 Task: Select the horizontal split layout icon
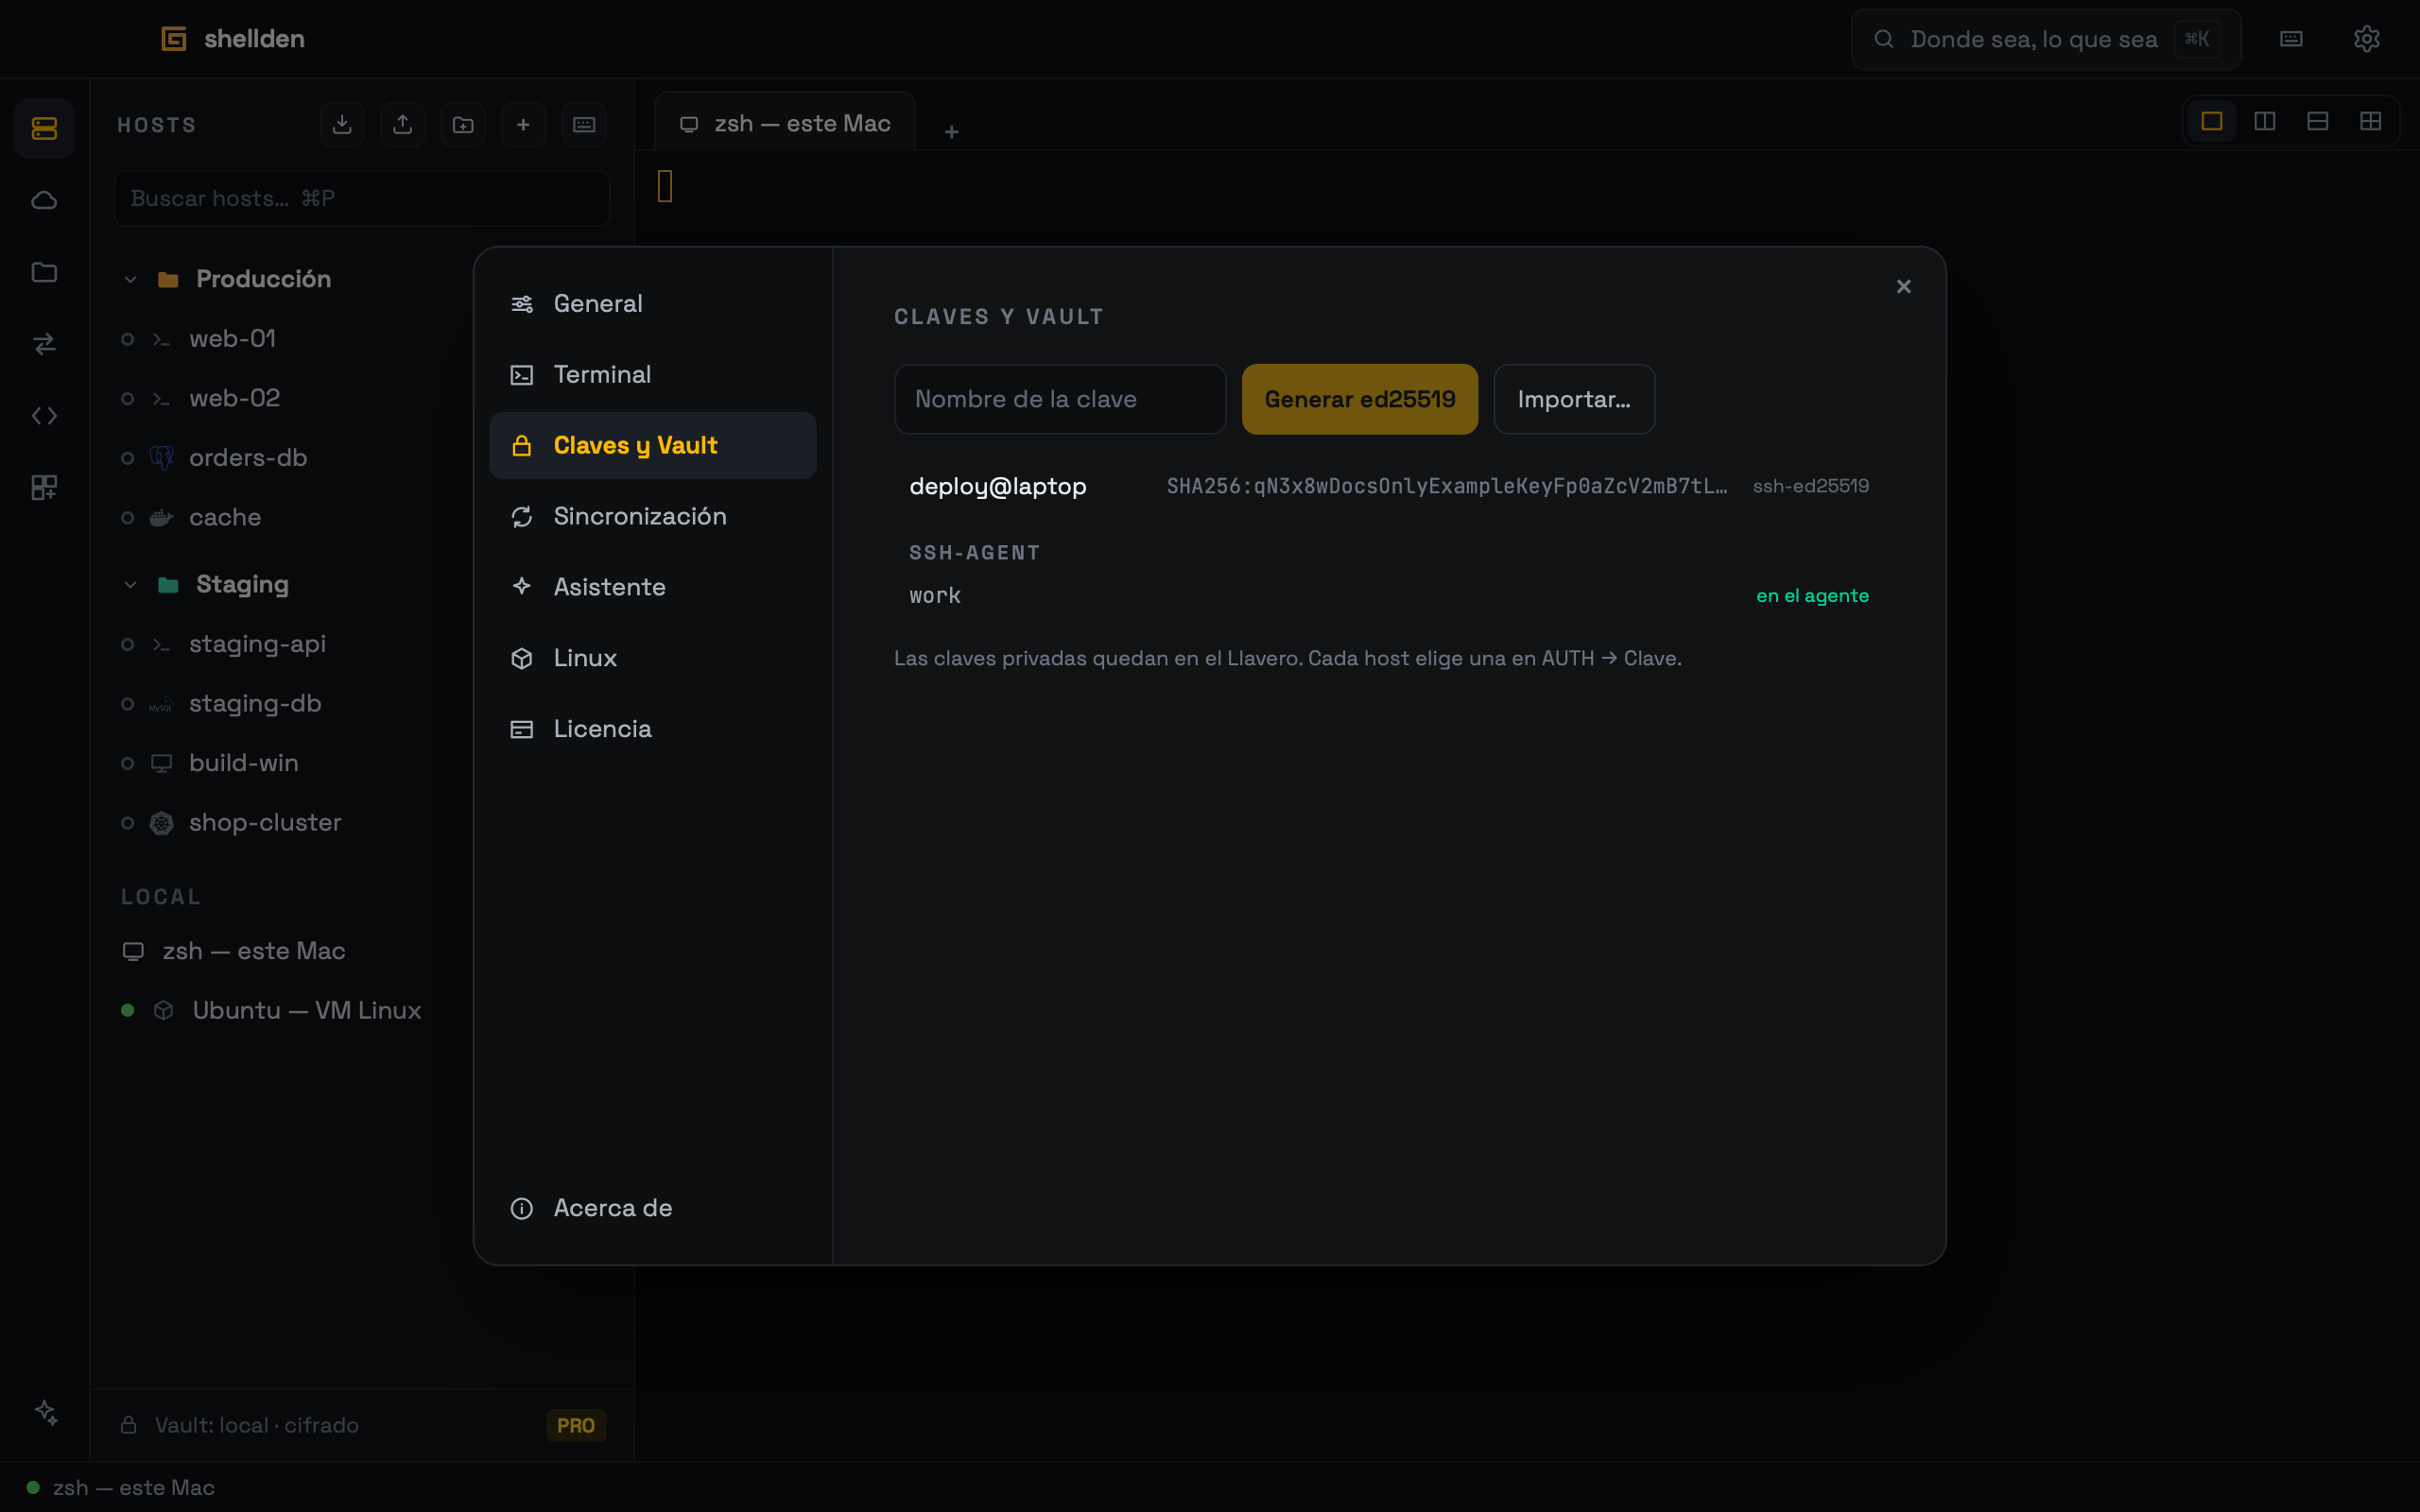(2318, 121)
